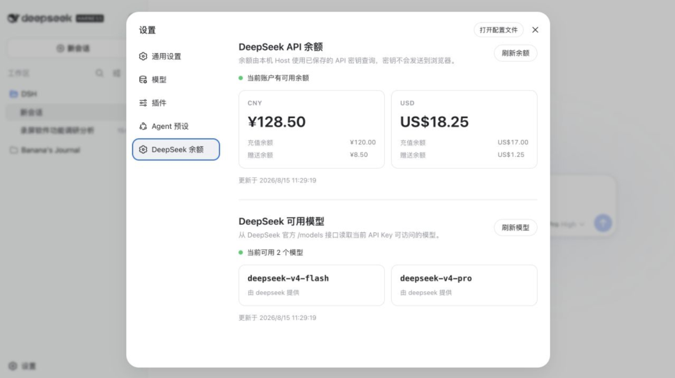Click the ¥8.50 gifted balance value
The image size is (675, 378).
pyautogui.click(x=359, y=154)
